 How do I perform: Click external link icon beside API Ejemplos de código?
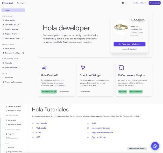(x=23, y=38)
